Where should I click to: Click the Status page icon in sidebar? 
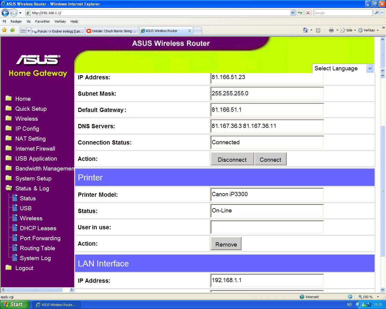[x=15, y=198]
